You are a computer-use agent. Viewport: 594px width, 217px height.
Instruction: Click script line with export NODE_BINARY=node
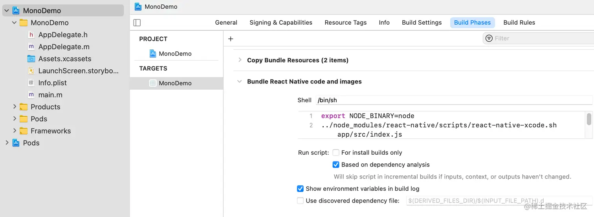click(x=368, y=116)
